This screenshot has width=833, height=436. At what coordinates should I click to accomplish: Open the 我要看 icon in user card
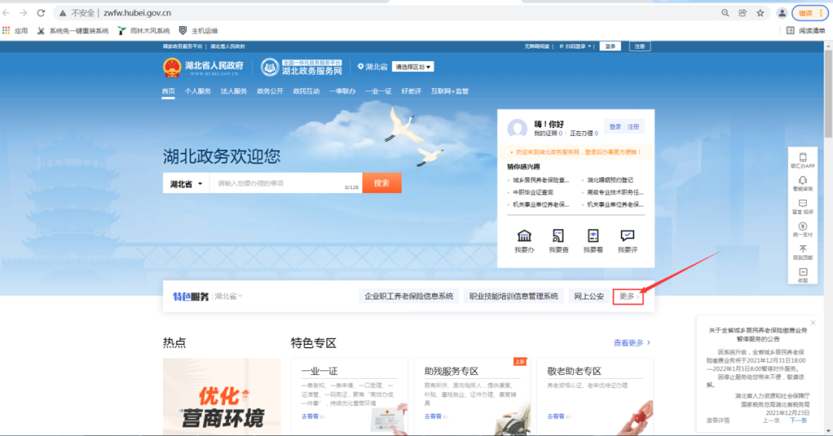pyautogui.click(x=592, y=236)
